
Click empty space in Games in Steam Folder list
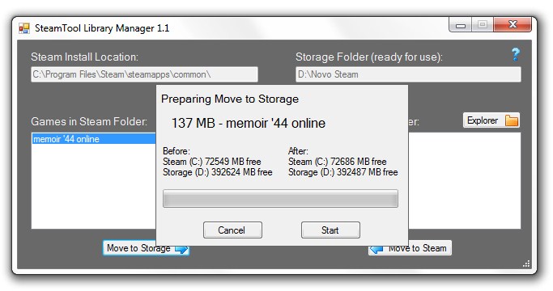94,187
